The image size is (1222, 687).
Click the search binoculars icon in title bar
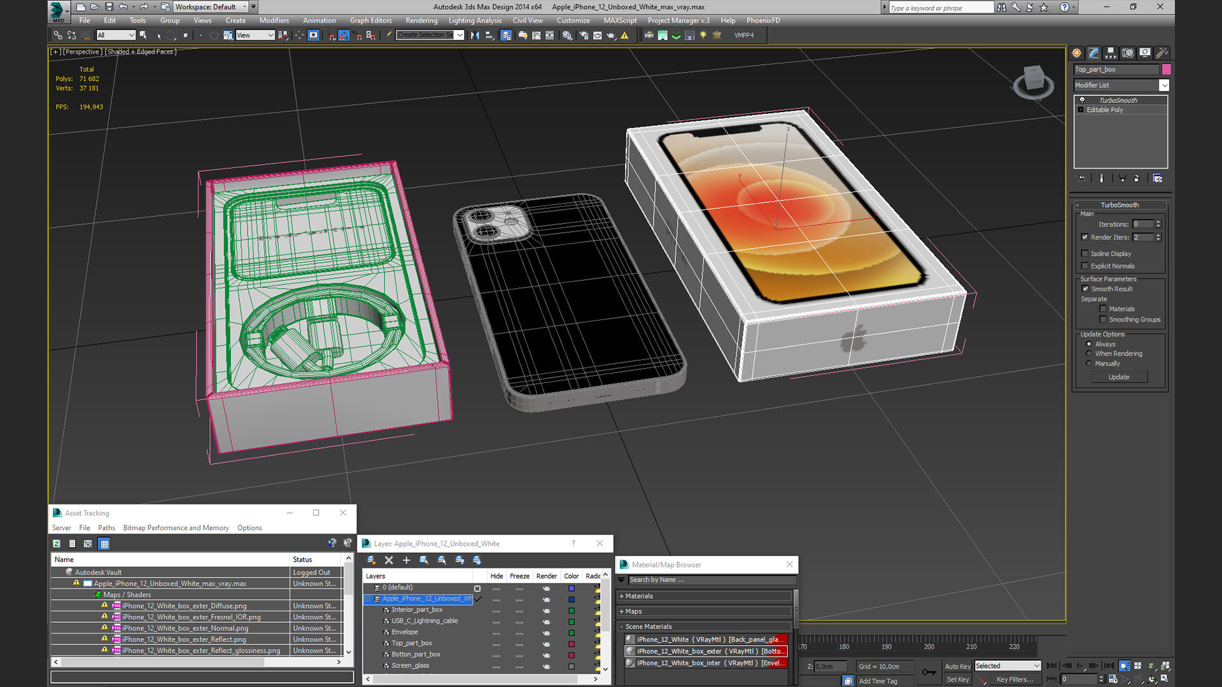pyautogui.click(x=1002, y=7)
